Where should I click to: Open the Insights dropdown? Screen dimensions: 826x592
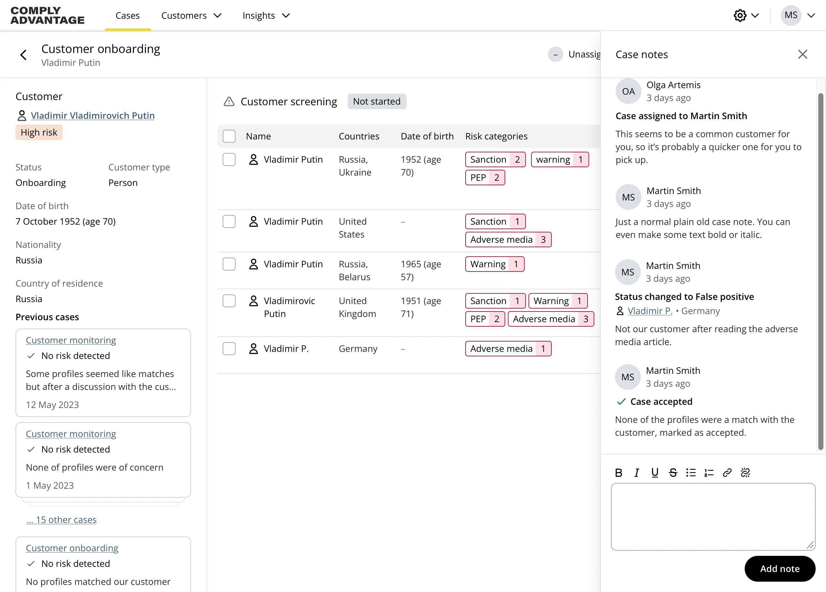(266, 15)
